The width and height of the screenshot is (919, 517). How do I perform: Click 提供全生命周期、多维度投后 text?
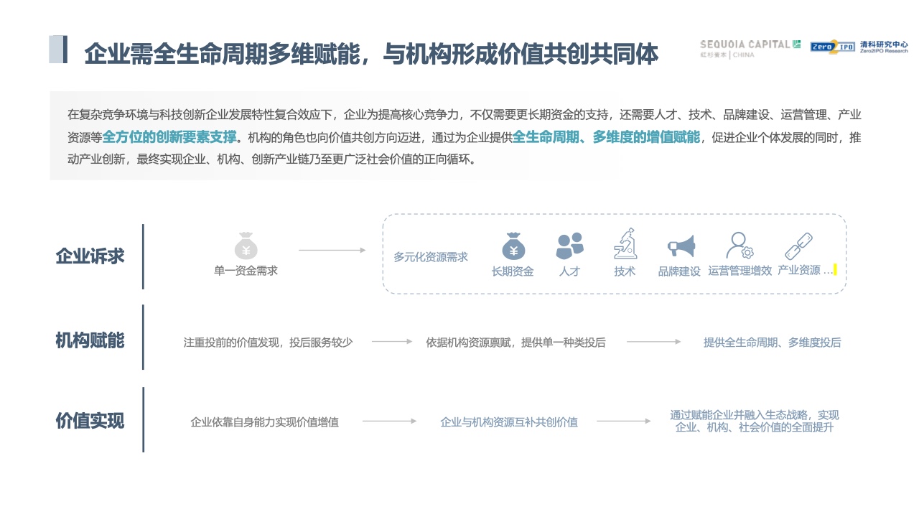[x=772, y=343]
